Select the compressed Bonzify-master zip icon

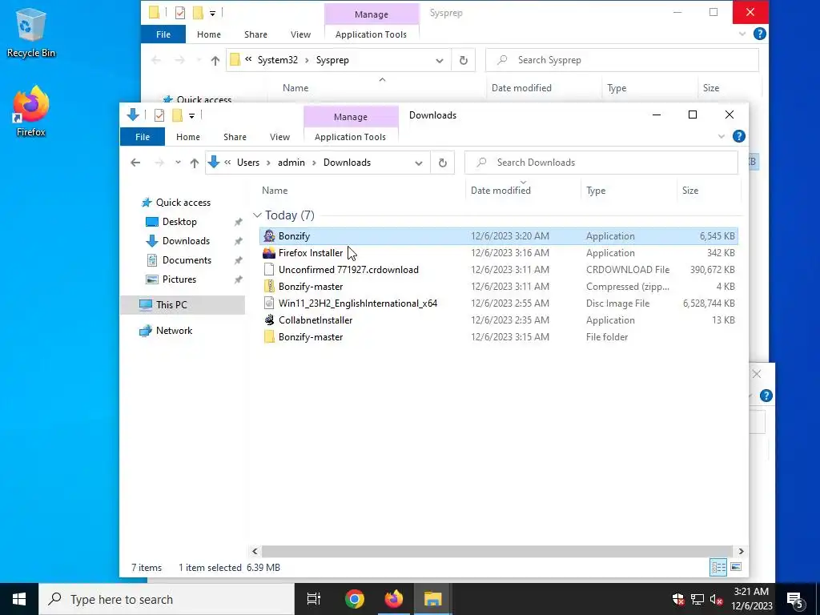point(269,287)
